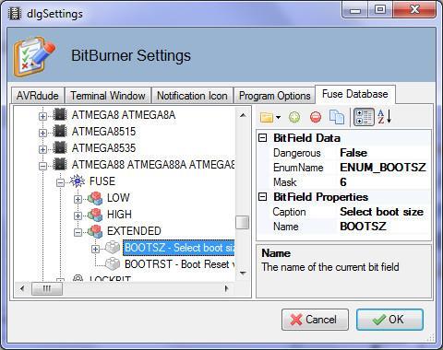Click the tree scroll up arrow
This screenshot has width=443, height=350.
(x=243, y=115)
